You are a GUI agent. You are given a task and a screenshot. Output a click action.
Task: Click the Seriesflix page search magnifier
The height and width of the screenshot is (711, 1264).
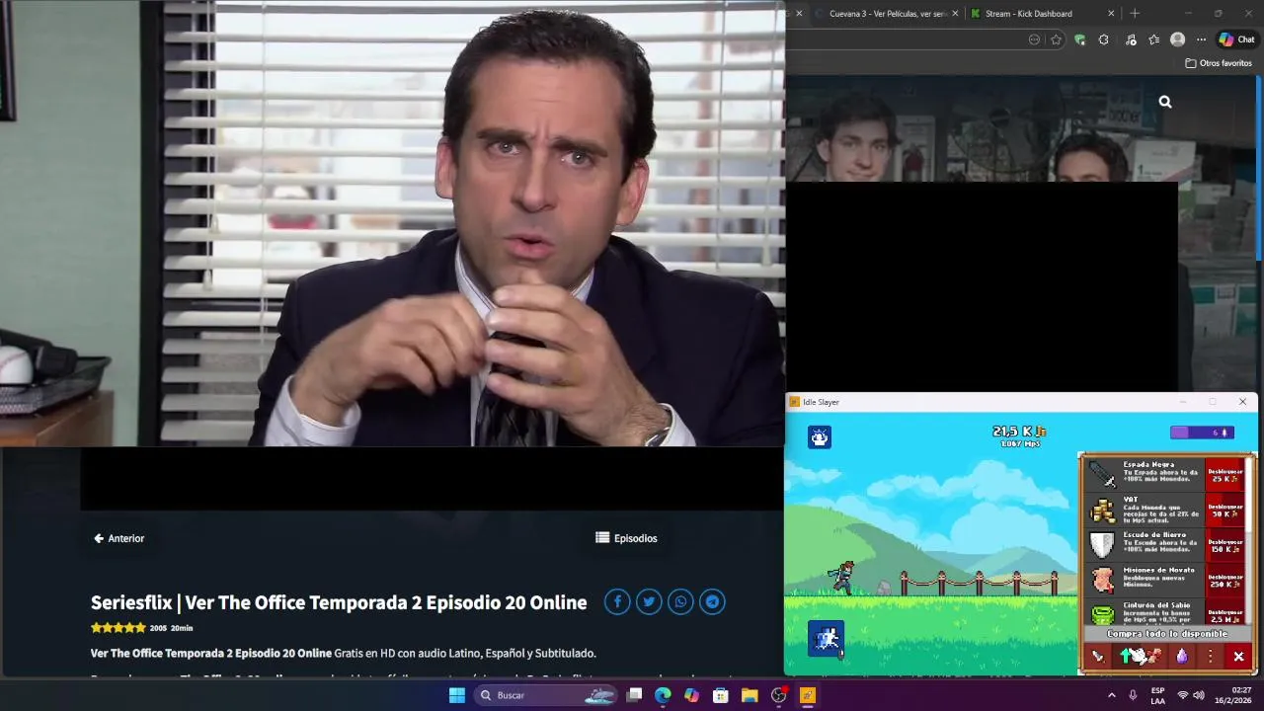point(1165,102)
